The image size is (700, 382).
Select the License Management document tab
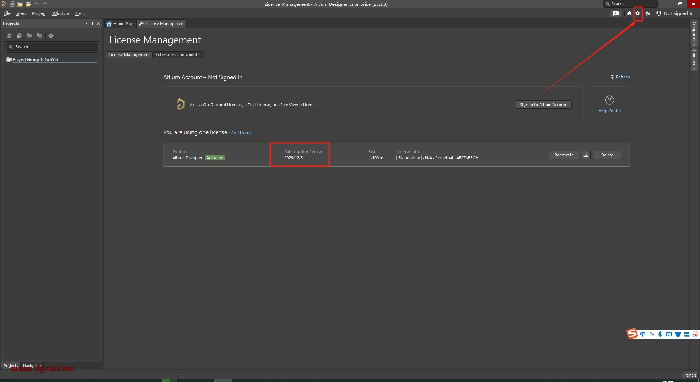pyautogui.click(x=162, y=24)
